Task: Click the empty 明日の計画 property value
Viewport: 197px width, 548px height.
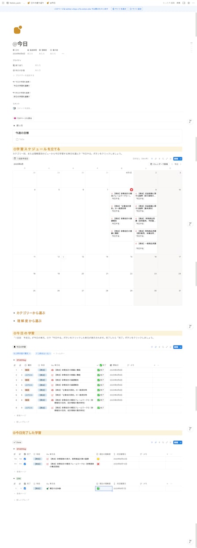Action: [38, 71]
